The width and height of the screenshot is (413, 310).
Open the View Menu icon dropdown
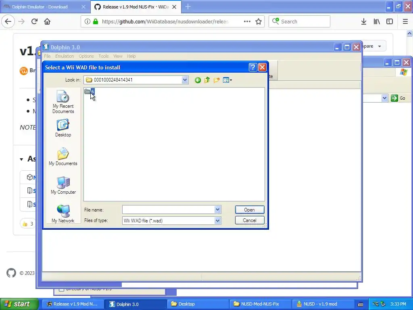point(227,80)
